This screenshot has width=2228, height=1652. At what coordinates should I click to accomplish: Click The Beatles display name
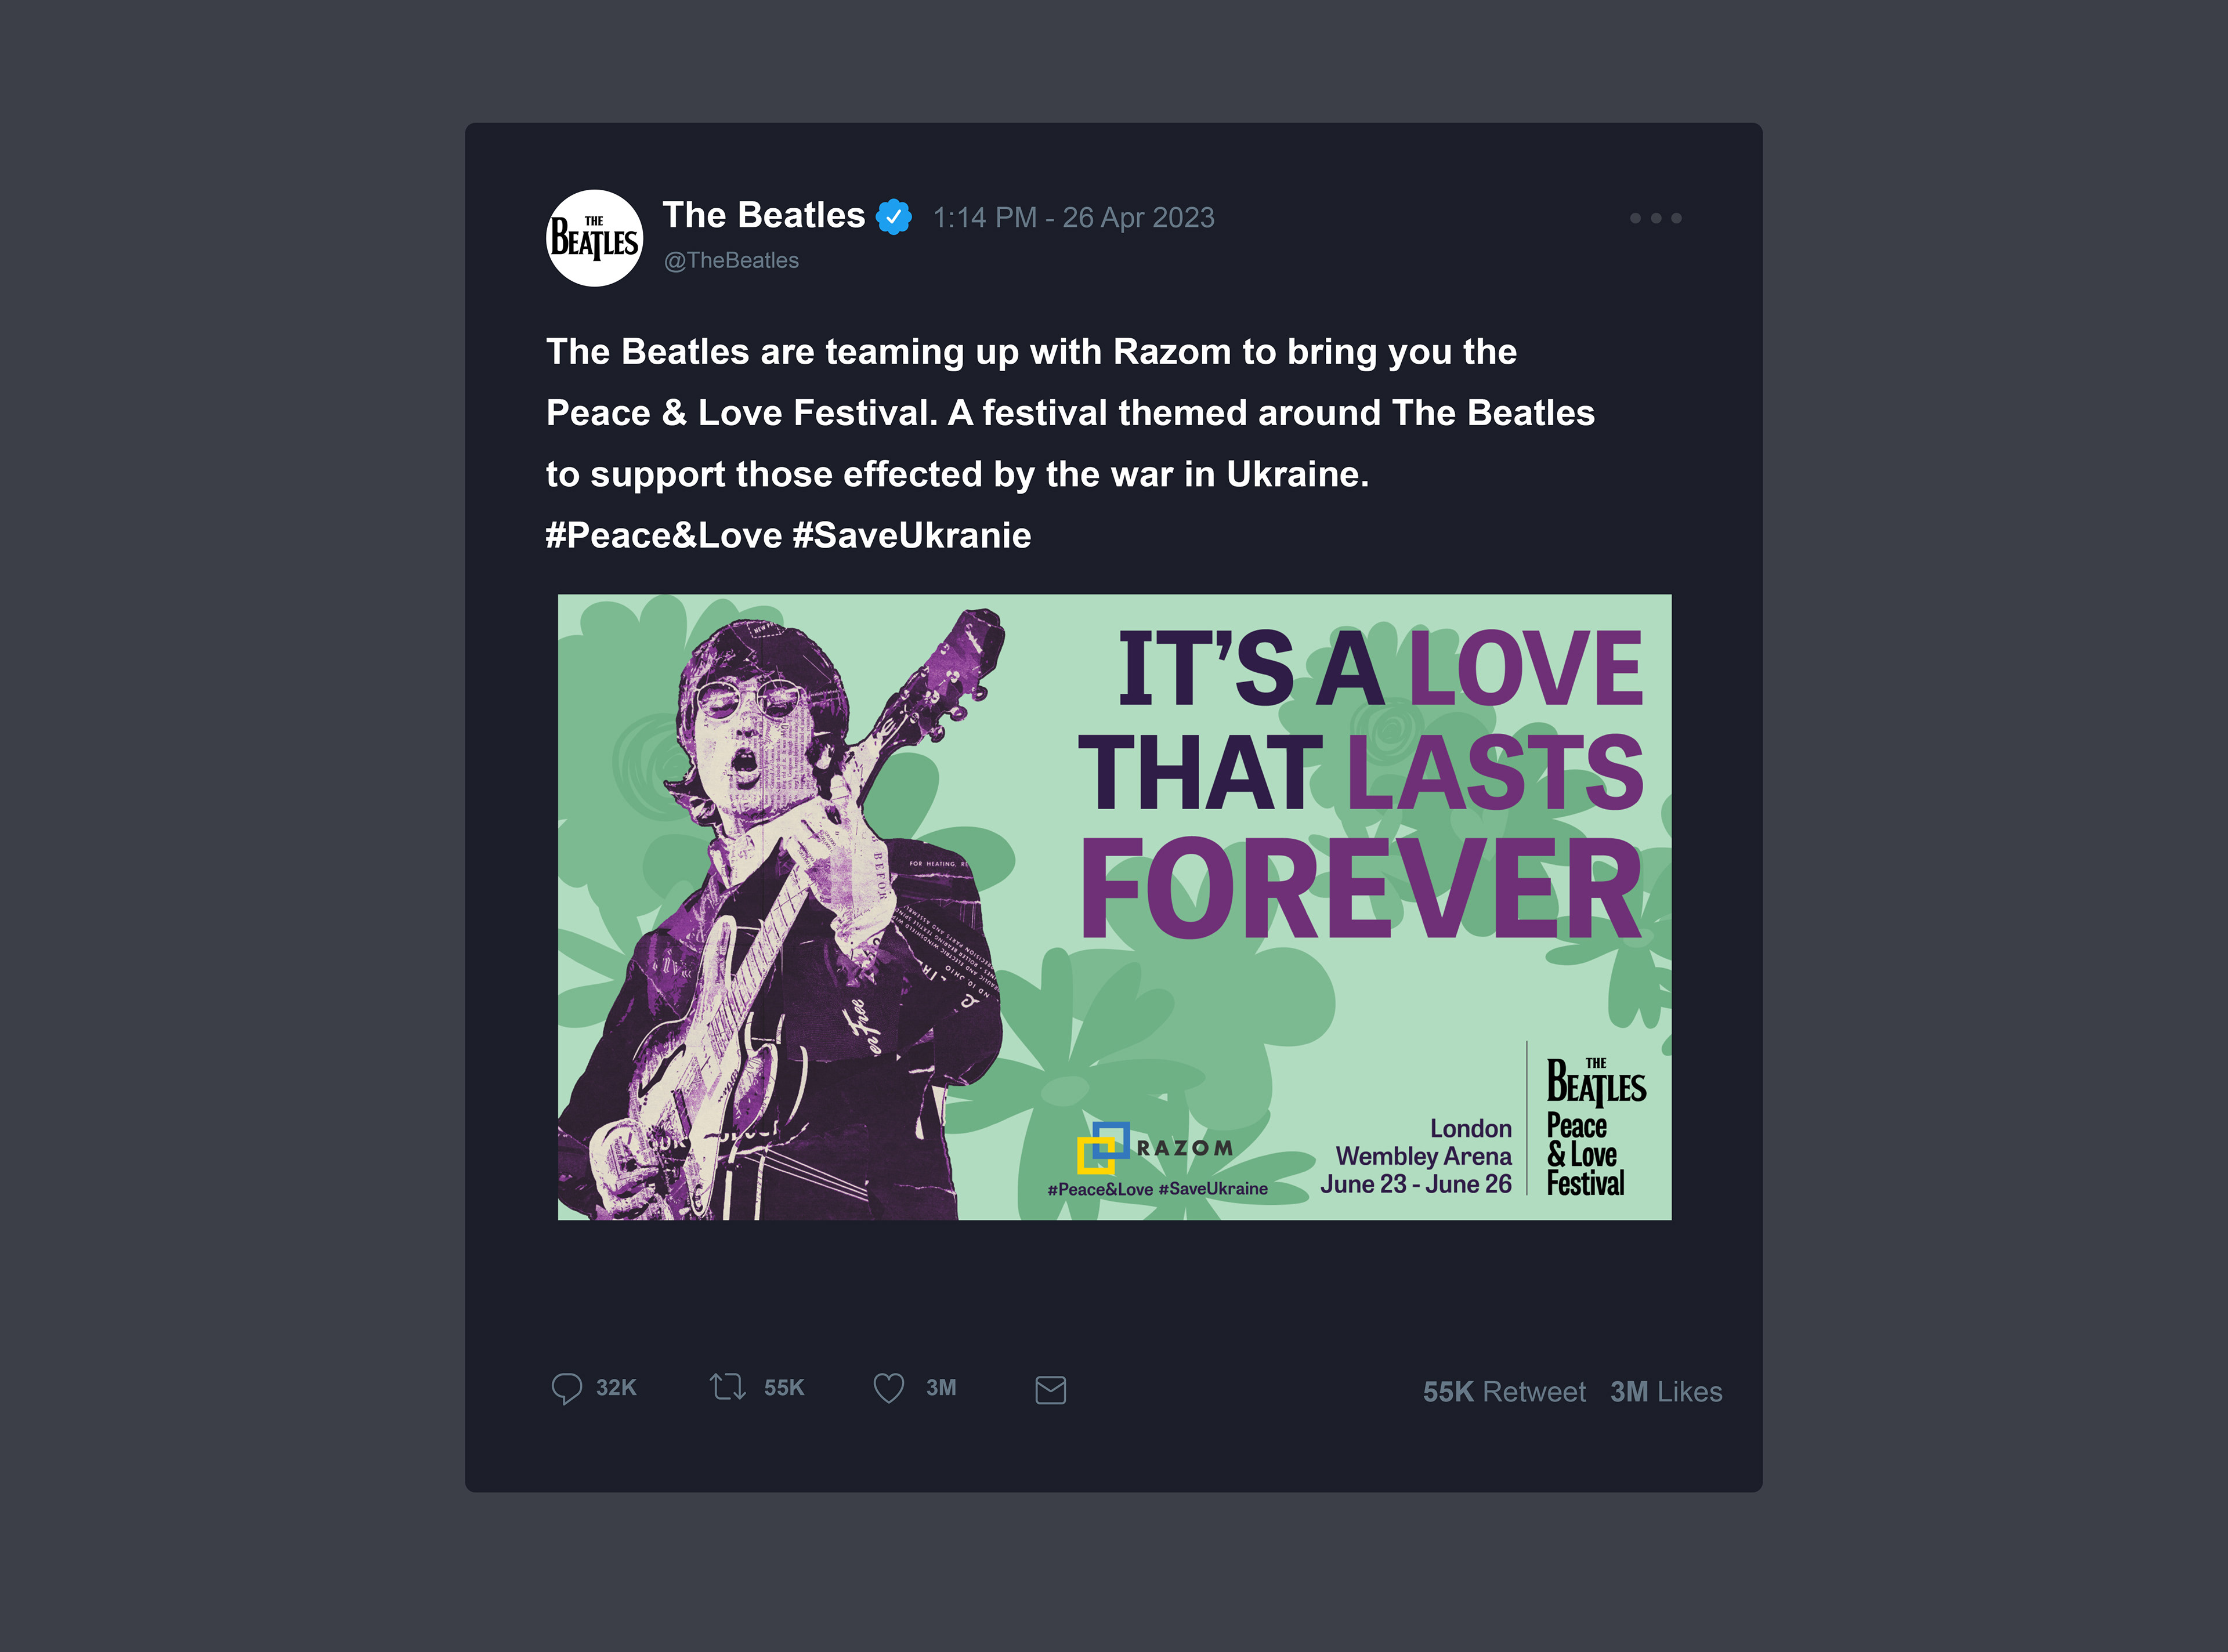pyautogui.click(x=763, y=216)
